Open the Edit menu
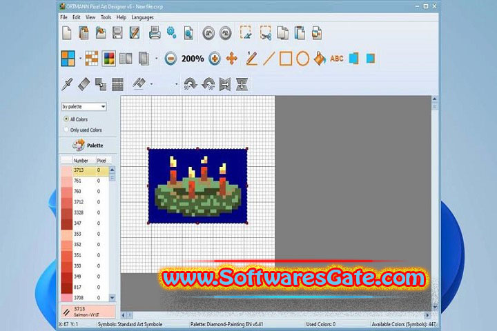 [77, 17]
